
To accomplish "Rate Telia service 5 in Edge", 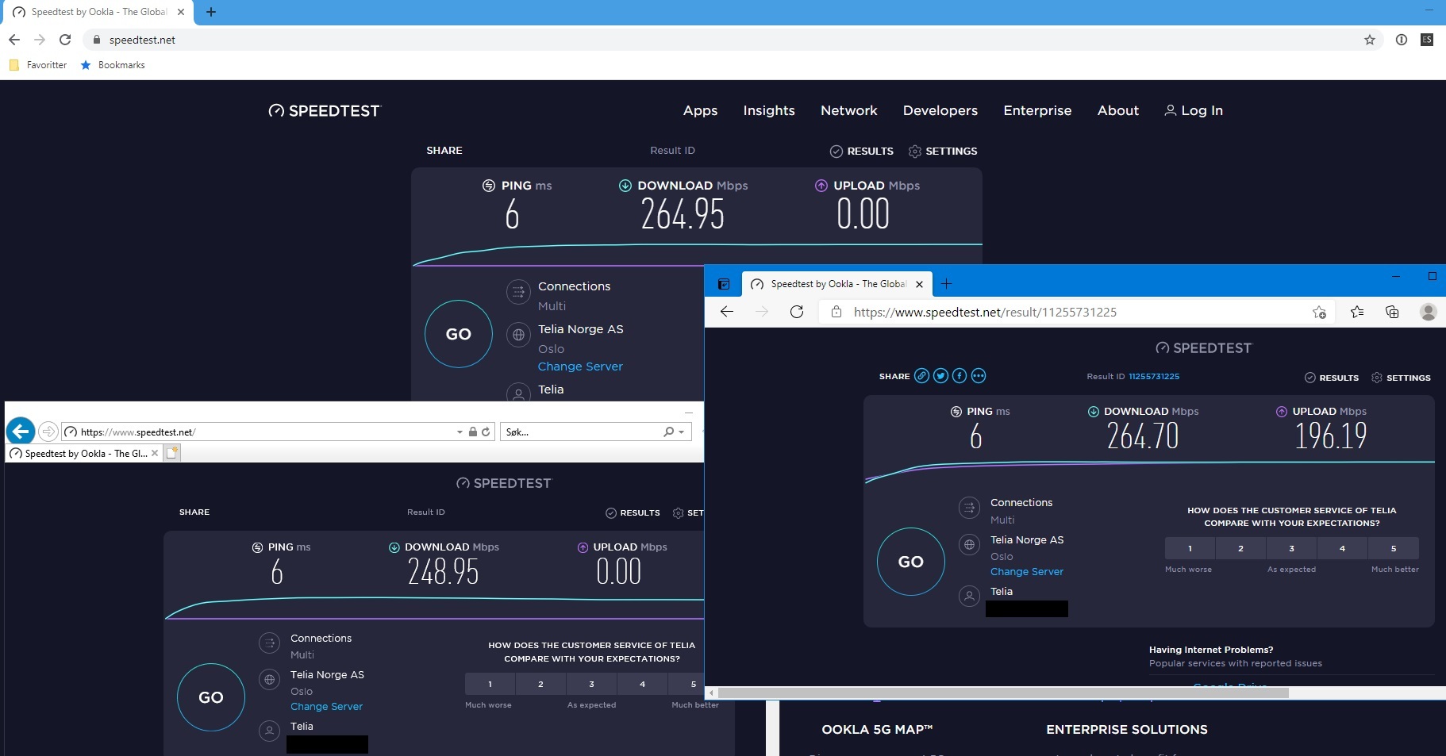I will [1393, 548].
